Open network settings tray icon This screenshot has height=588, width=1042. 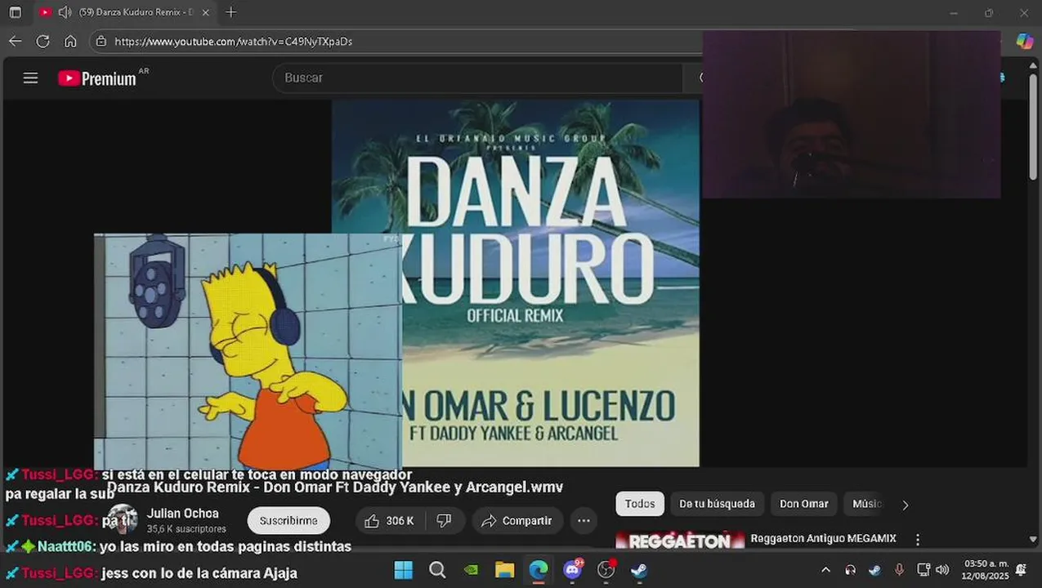click(923, 570)
